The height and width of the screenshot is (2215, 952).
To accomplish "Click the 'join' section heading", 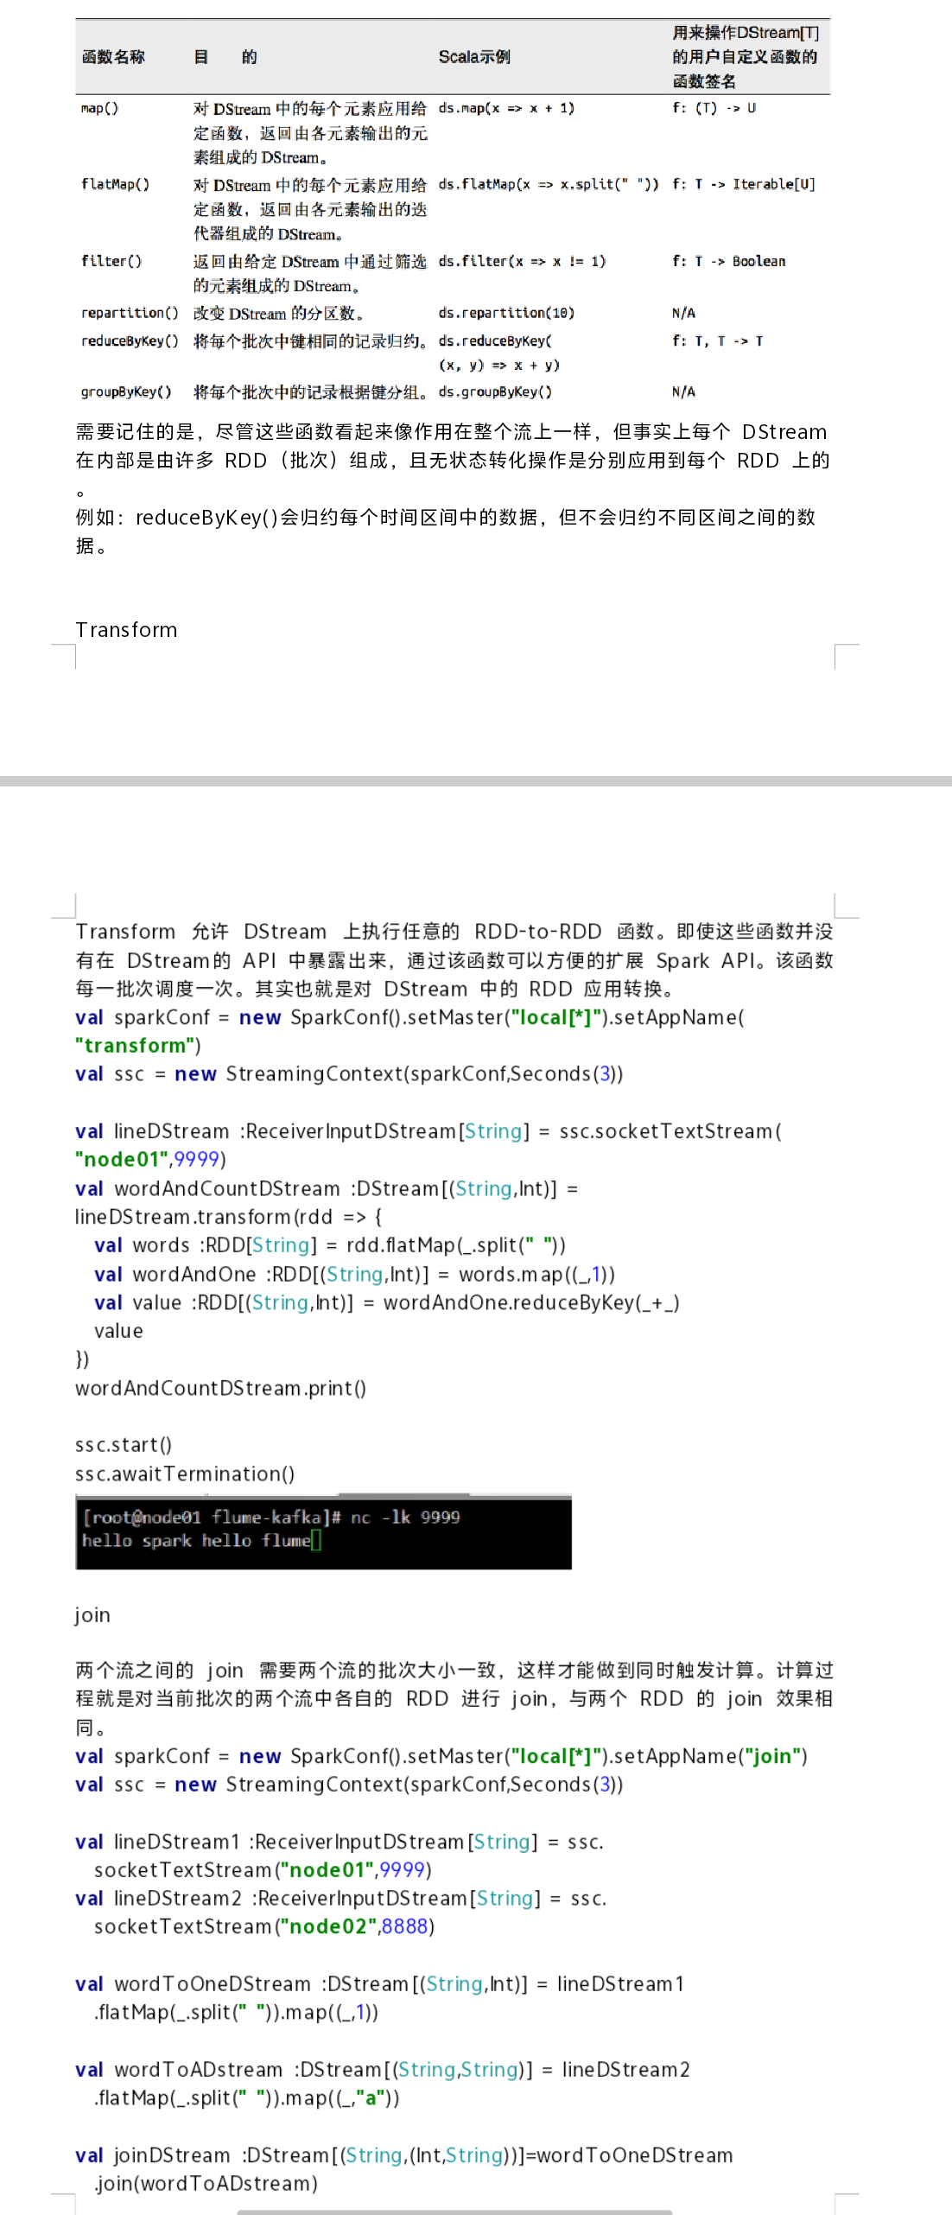I will (x=92, y=1615).
